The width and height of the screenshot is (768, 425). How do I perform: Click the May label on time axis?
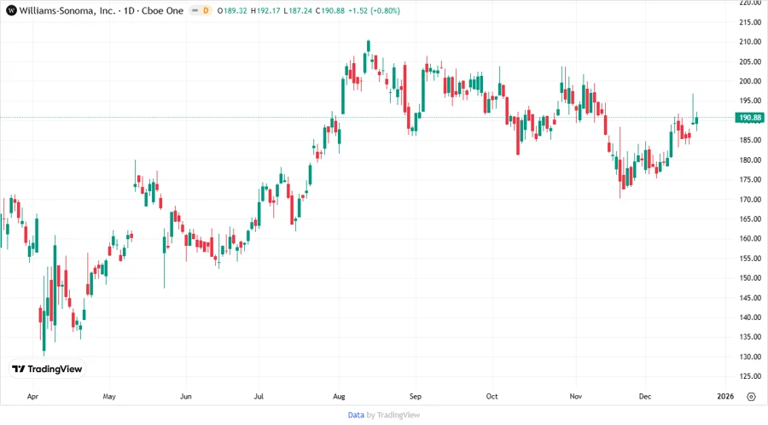[x=109, y=397]
